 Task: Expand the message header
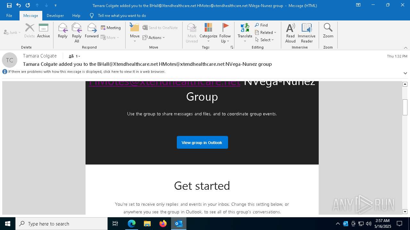pos(405,73)
